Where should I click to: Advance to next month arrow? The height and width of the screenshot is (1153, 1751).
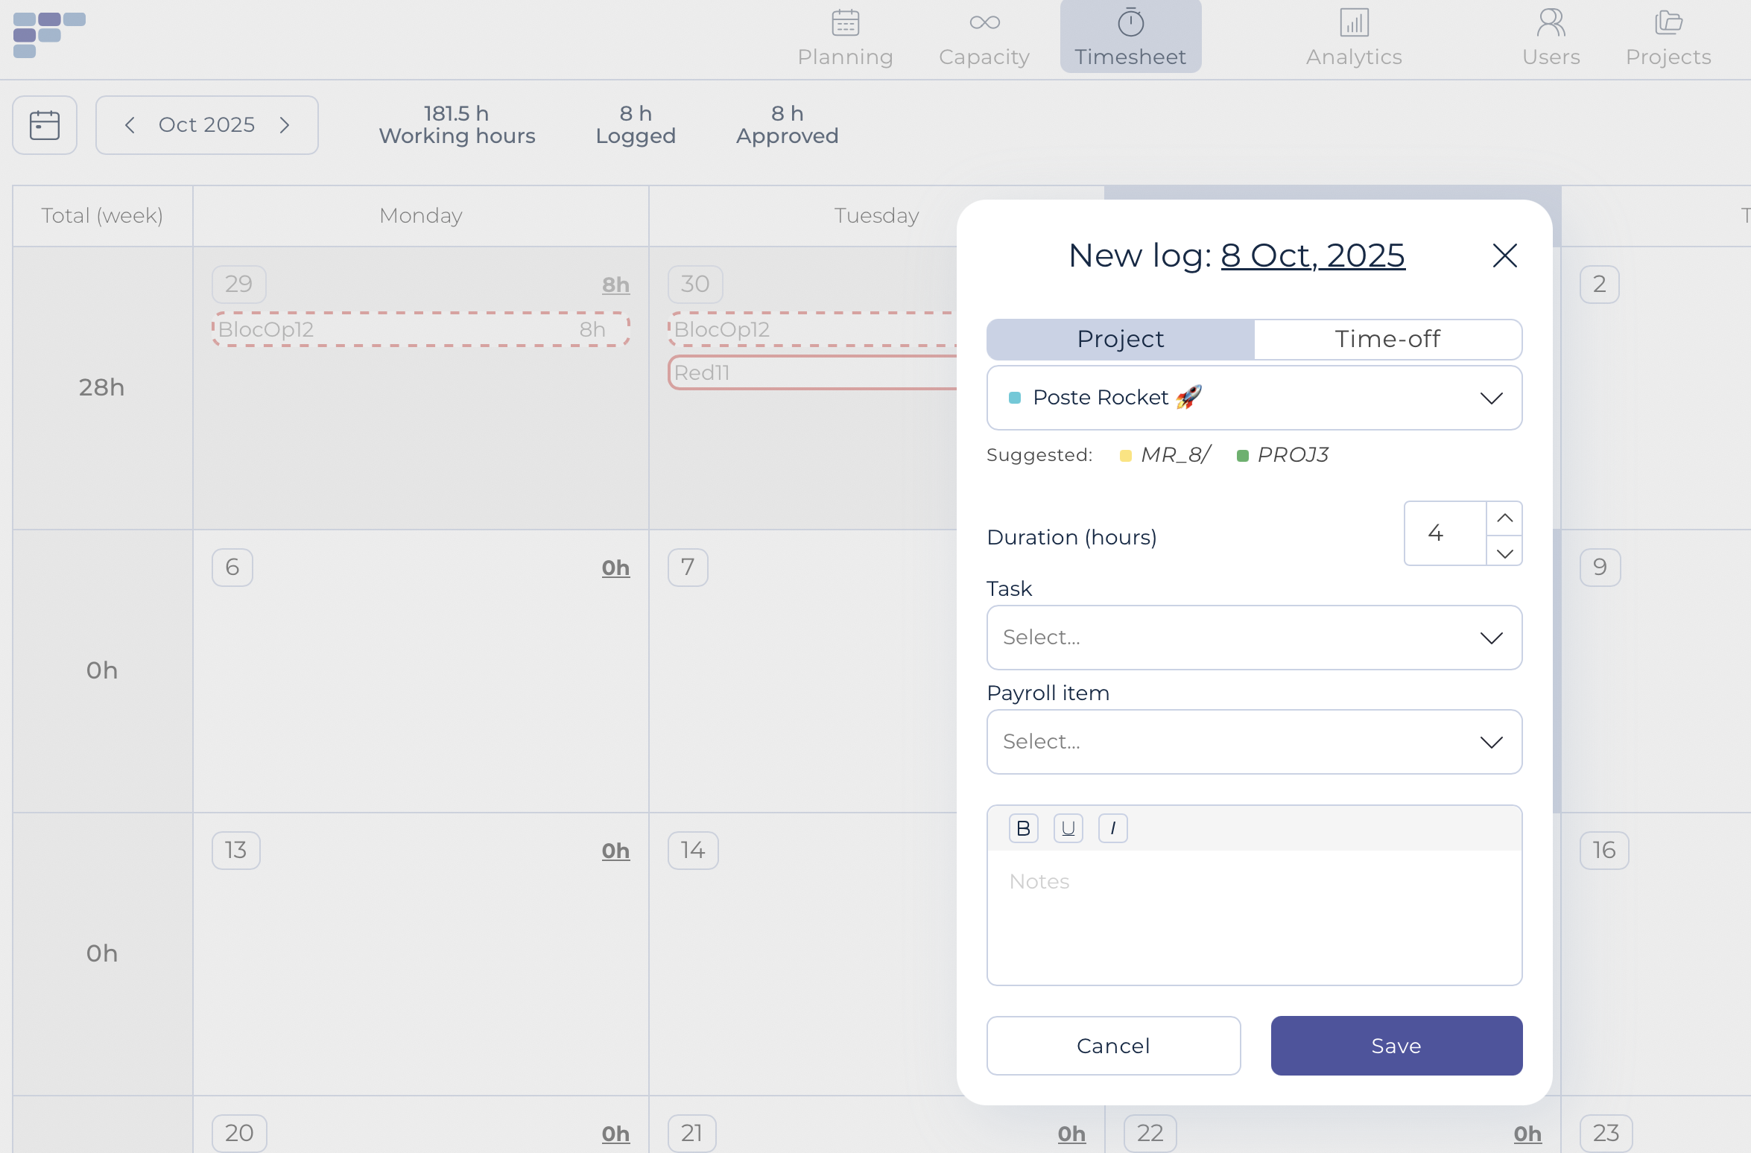[285, 125]
